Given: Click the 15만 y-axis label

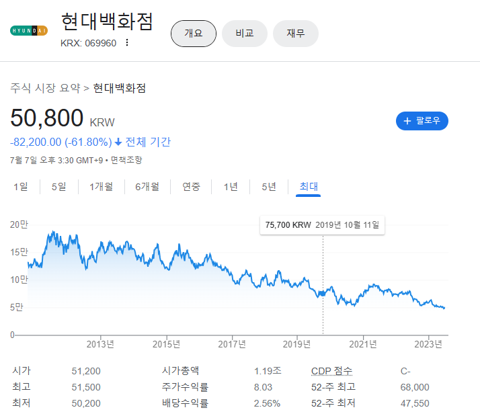Looking at the screenshot, I should tap(19, 252).
